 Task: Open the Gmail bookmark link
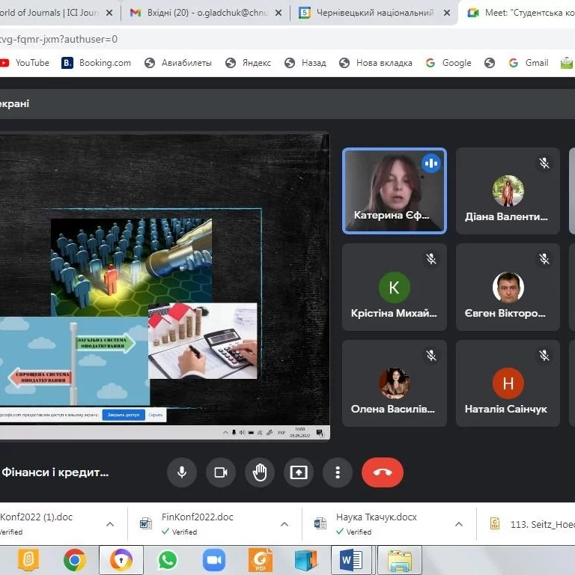click(x=529, y=63)
